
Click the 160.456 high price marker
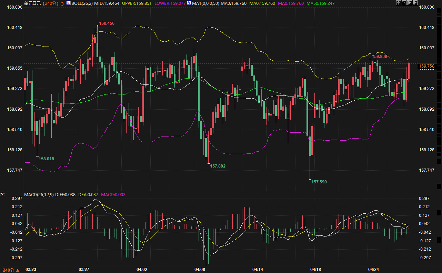pos(107,24)
